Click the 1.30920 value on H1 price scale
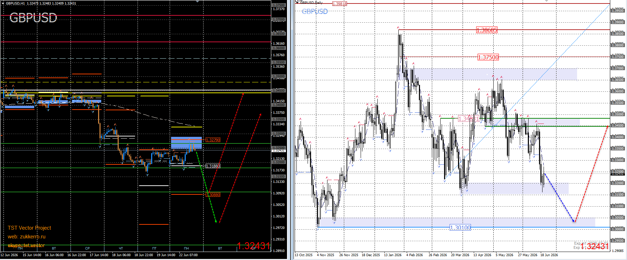 [x=279, y=193]
